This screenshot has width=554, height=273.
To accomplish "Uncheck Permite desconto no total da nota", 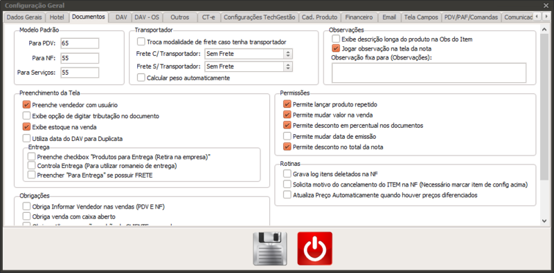I will (x=287, y=147).
